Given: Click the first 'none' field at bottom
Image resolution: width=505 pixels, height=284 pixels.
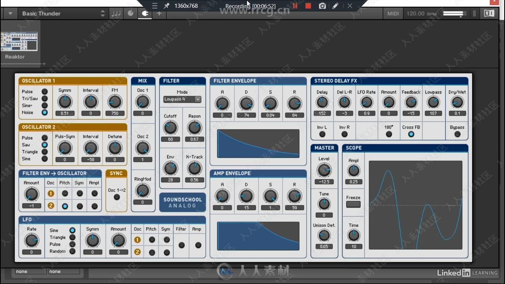Looking at the screenshot, I should (x=30, y=271).
